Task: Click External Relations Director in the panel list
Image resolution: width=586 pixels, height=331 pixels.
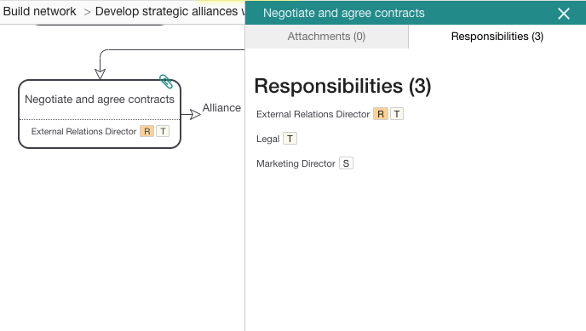Action: click(x=313, y=114)
